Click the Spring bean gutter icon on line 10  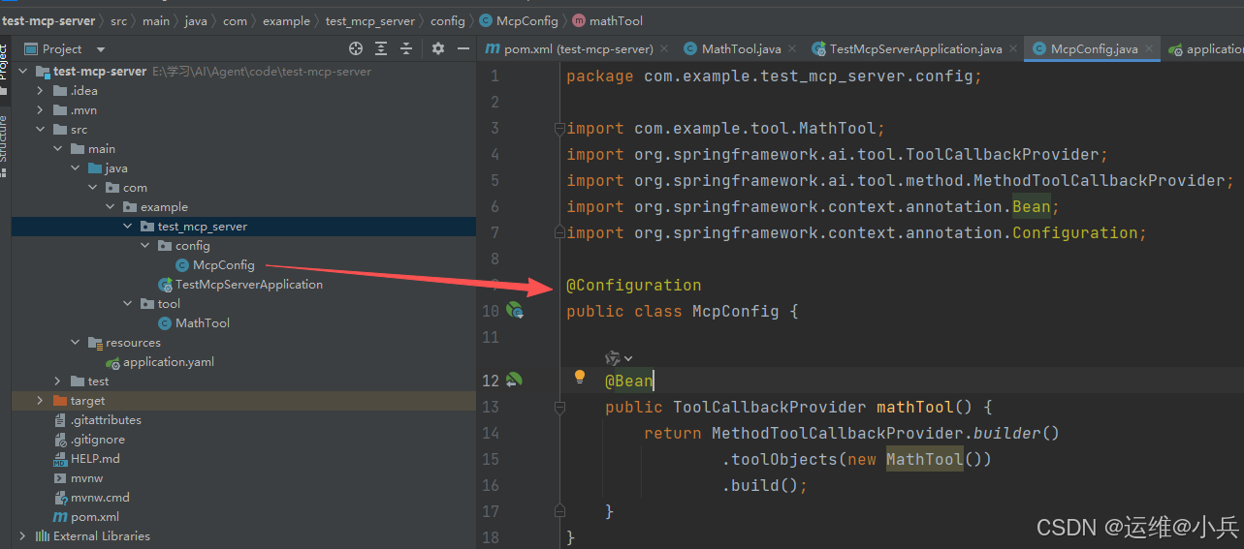click(x=515, y=311)
